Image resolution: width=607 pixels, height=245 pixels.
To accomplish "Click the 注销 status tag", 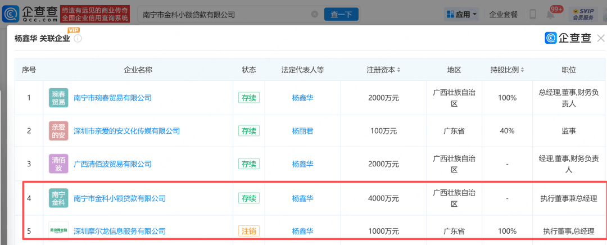I will point(249,232).
